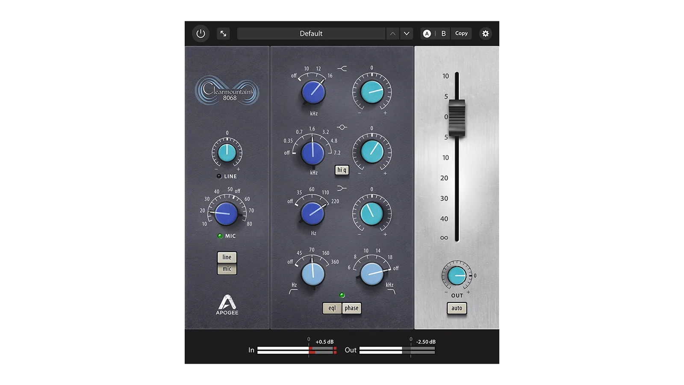
Task: Toggle the phase button
Action: click(x=351, y=308)
